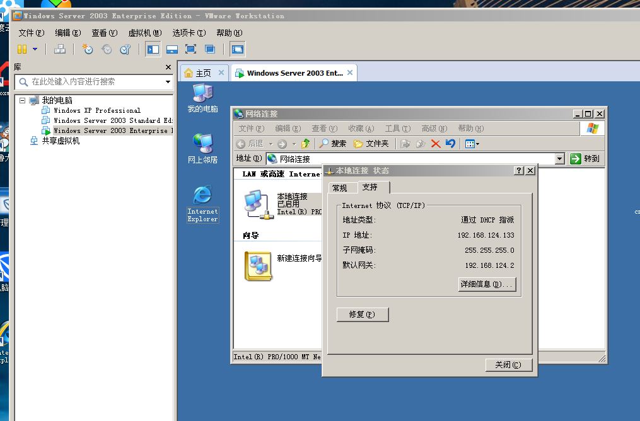Maximize the 网络连接 window
The width and height of the screenshot is (640, 421).
(588, 114)
